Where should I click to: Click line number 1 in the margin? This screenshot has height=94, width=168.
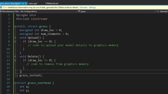9,15
